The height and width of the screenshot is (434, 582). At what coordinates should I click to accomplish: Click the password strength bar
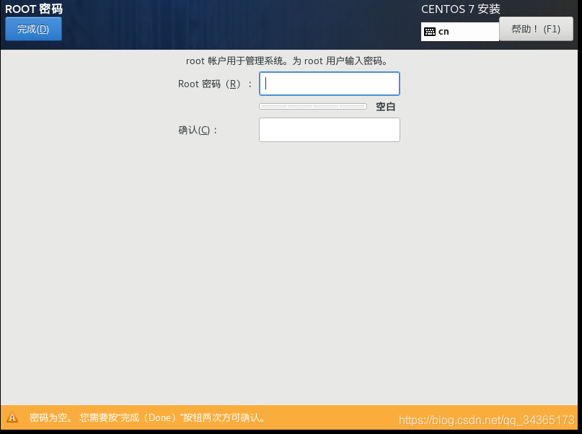point(313,107)
